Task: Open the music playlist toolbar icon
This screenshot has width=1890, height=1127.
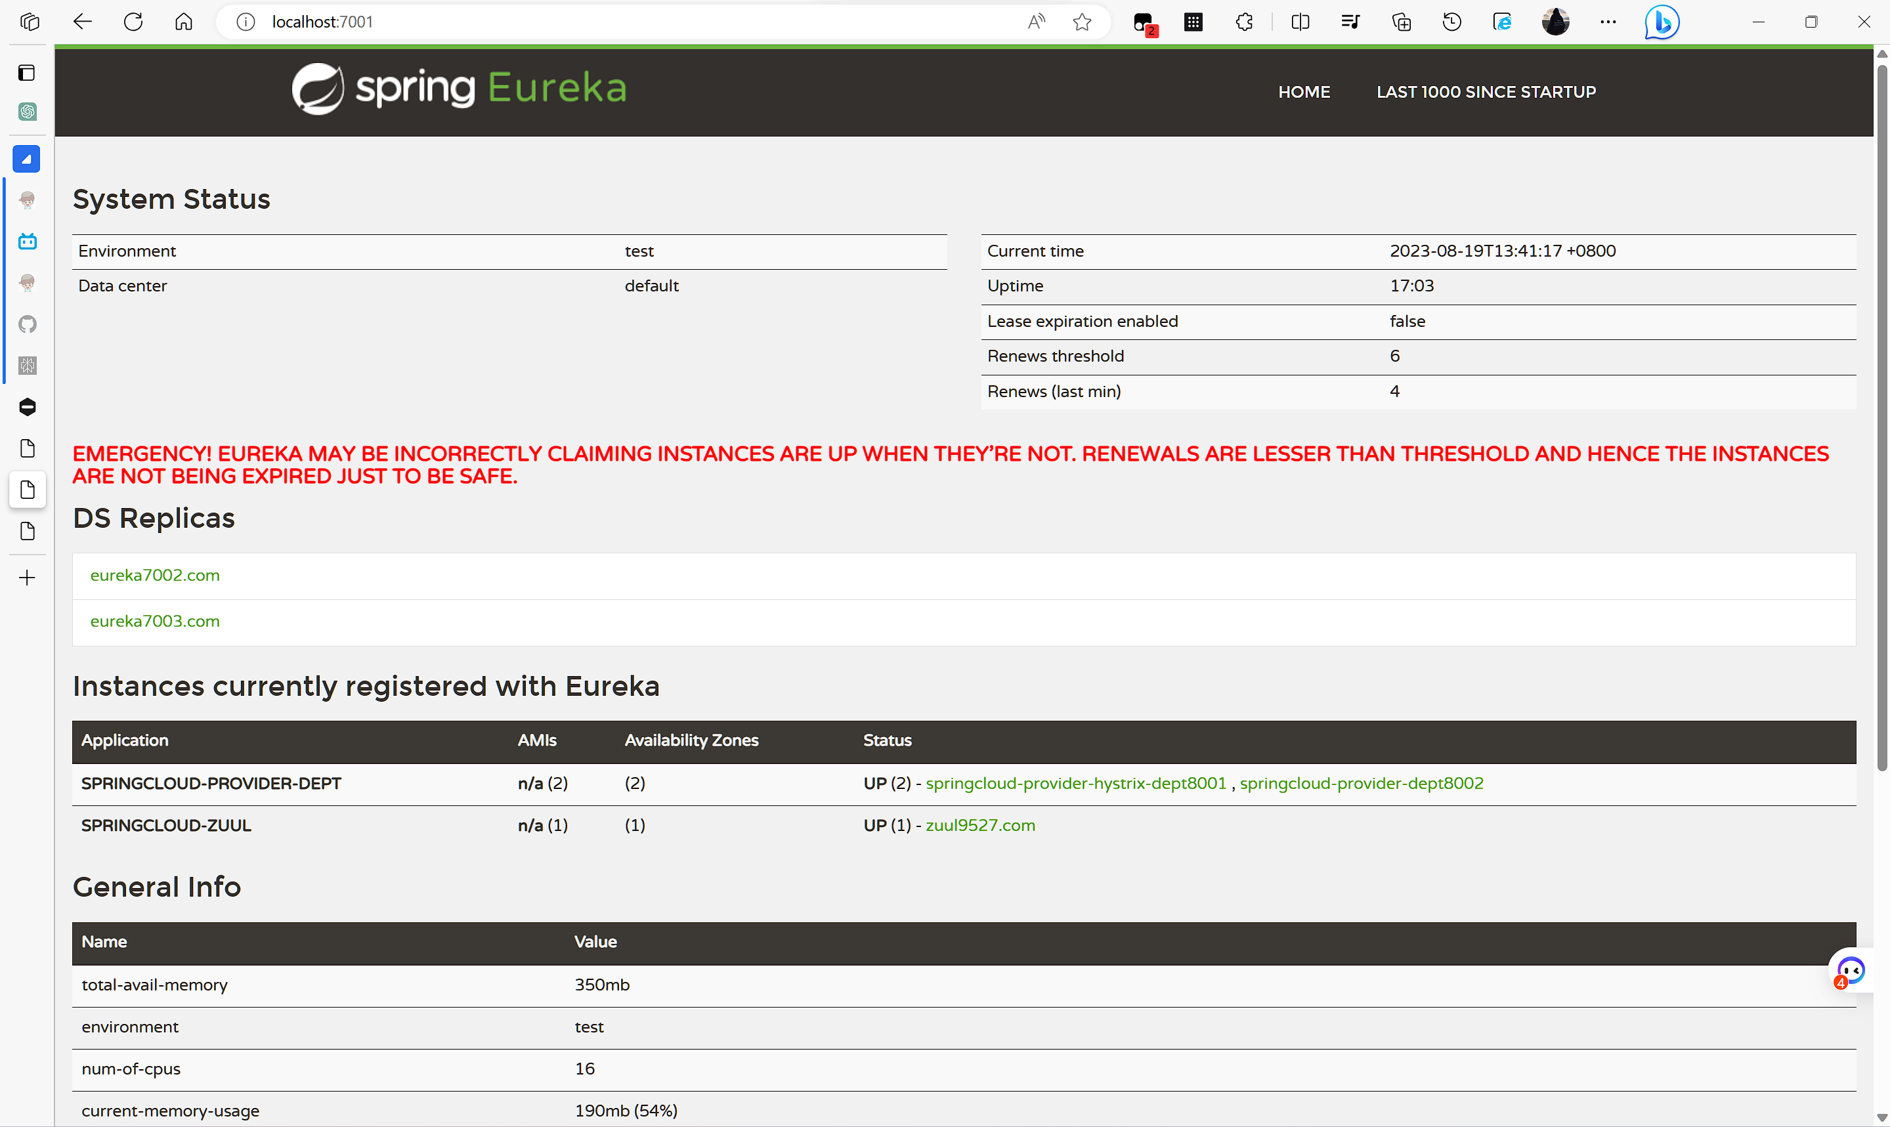Action: point(1350,22)
